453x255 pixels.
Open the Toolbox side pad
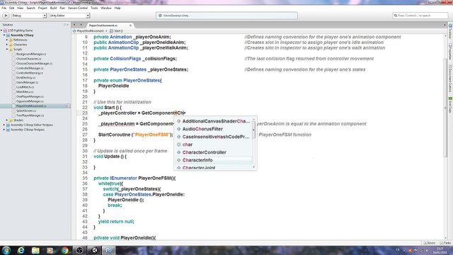(450, 31)
